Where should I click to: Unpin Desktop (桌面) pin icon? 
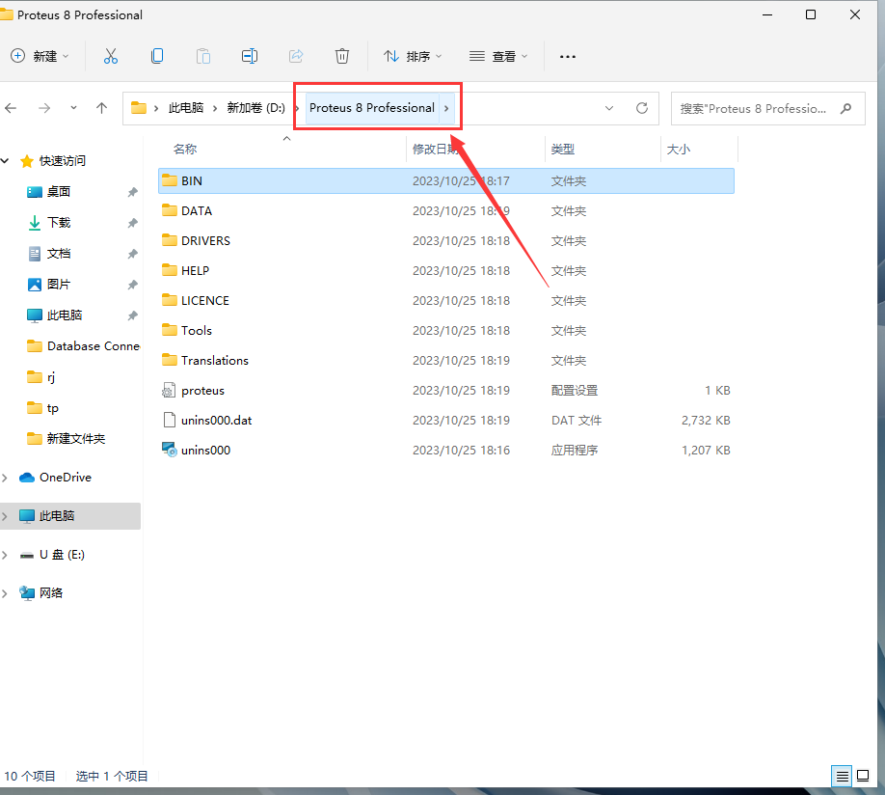(x=132, y=192)
